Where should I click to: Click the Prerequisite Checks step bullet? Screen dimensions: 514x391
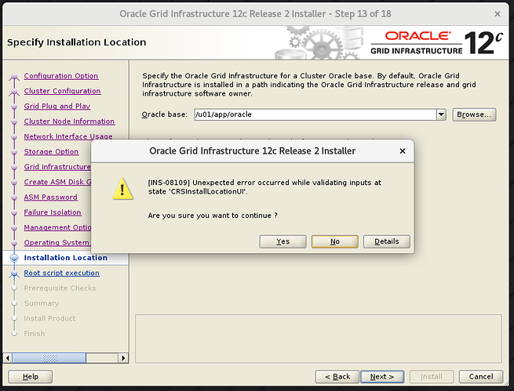coord(14,288)
